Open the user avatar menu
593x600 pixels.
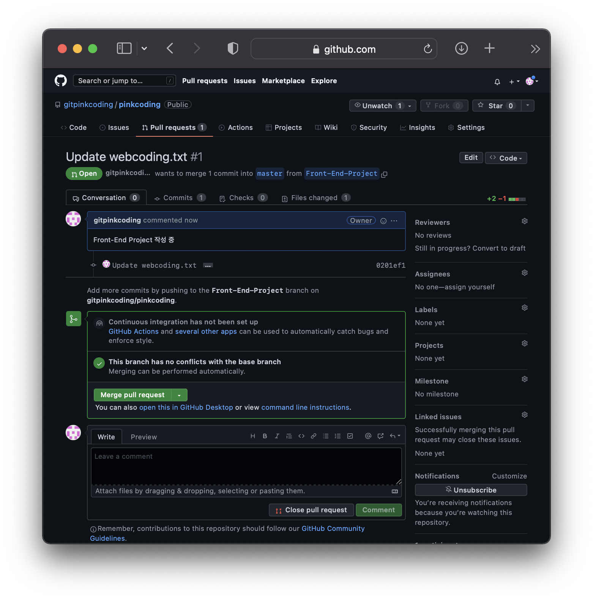pos(531,81)
